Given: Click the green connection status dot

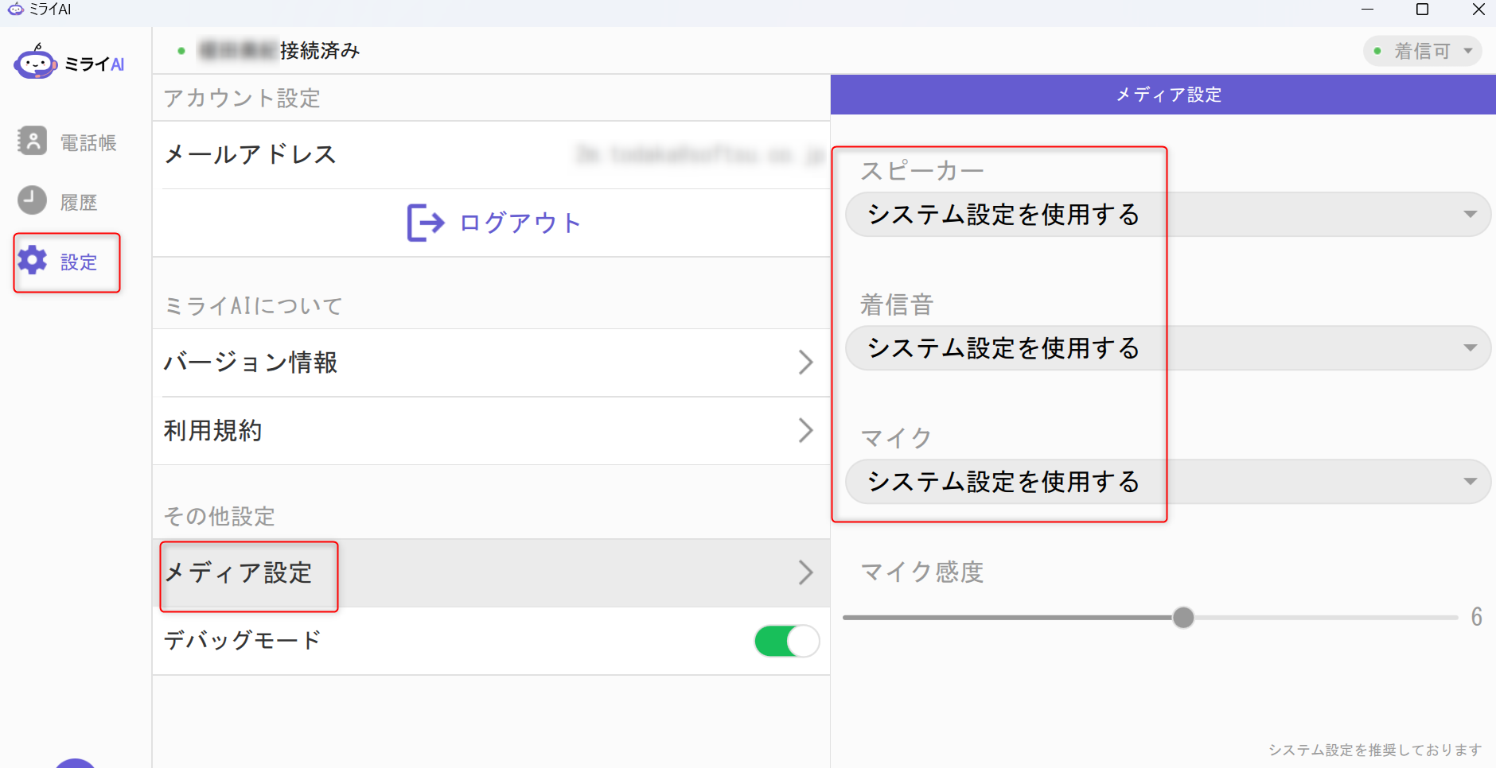Looking at the screenshot, I should [181, 51].
